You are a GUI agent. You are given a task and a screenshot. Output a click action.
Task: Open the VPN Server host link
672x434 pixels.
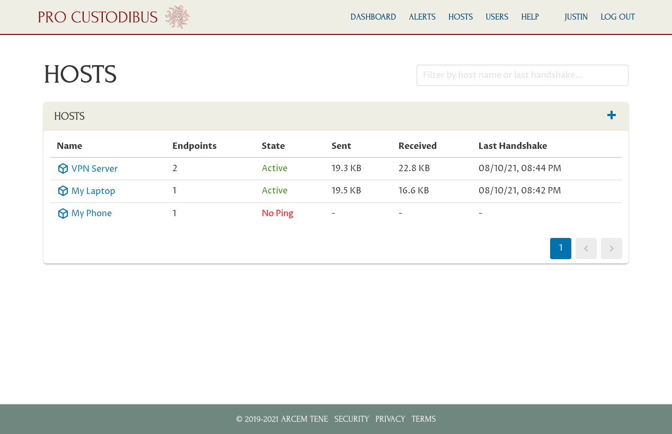pyautogui.click(x=94, y=169)
